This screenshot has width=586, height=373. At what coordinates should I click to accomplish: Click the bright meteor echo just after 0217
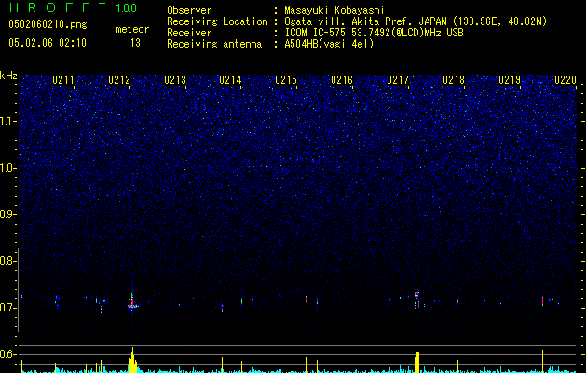point(416,299)
